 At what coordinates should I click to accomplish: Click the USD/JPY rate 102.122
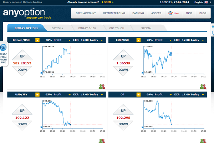click(22, 118)
